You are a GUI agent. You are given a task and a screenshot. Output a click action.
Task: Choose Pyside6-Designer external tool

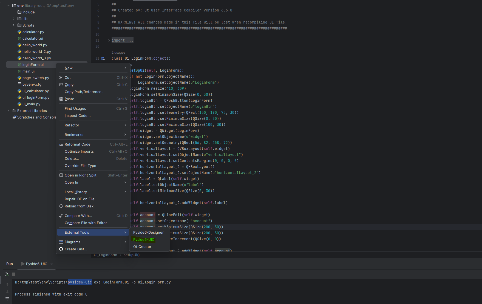click(149, 232)
